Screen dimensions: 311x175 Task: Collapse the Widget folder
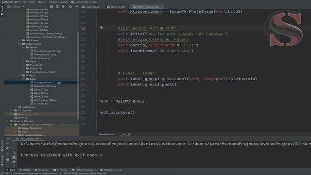pyautogui.click(x=19, y=75)
